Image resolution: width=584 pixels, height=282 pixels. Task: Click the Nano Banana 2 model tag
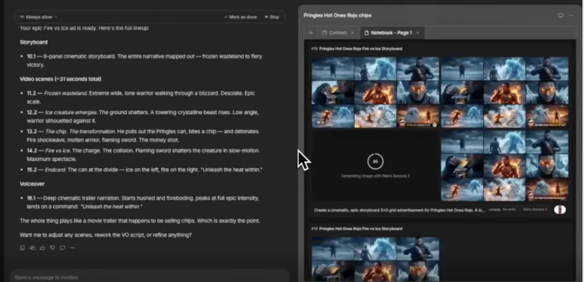[x=535, y=210]
